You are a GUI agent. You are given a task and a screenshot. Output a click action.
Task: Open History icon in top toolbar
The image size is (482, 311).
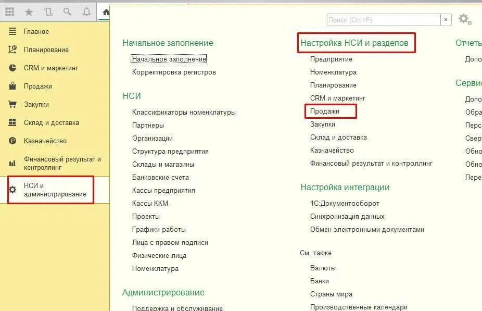[48, 12]
